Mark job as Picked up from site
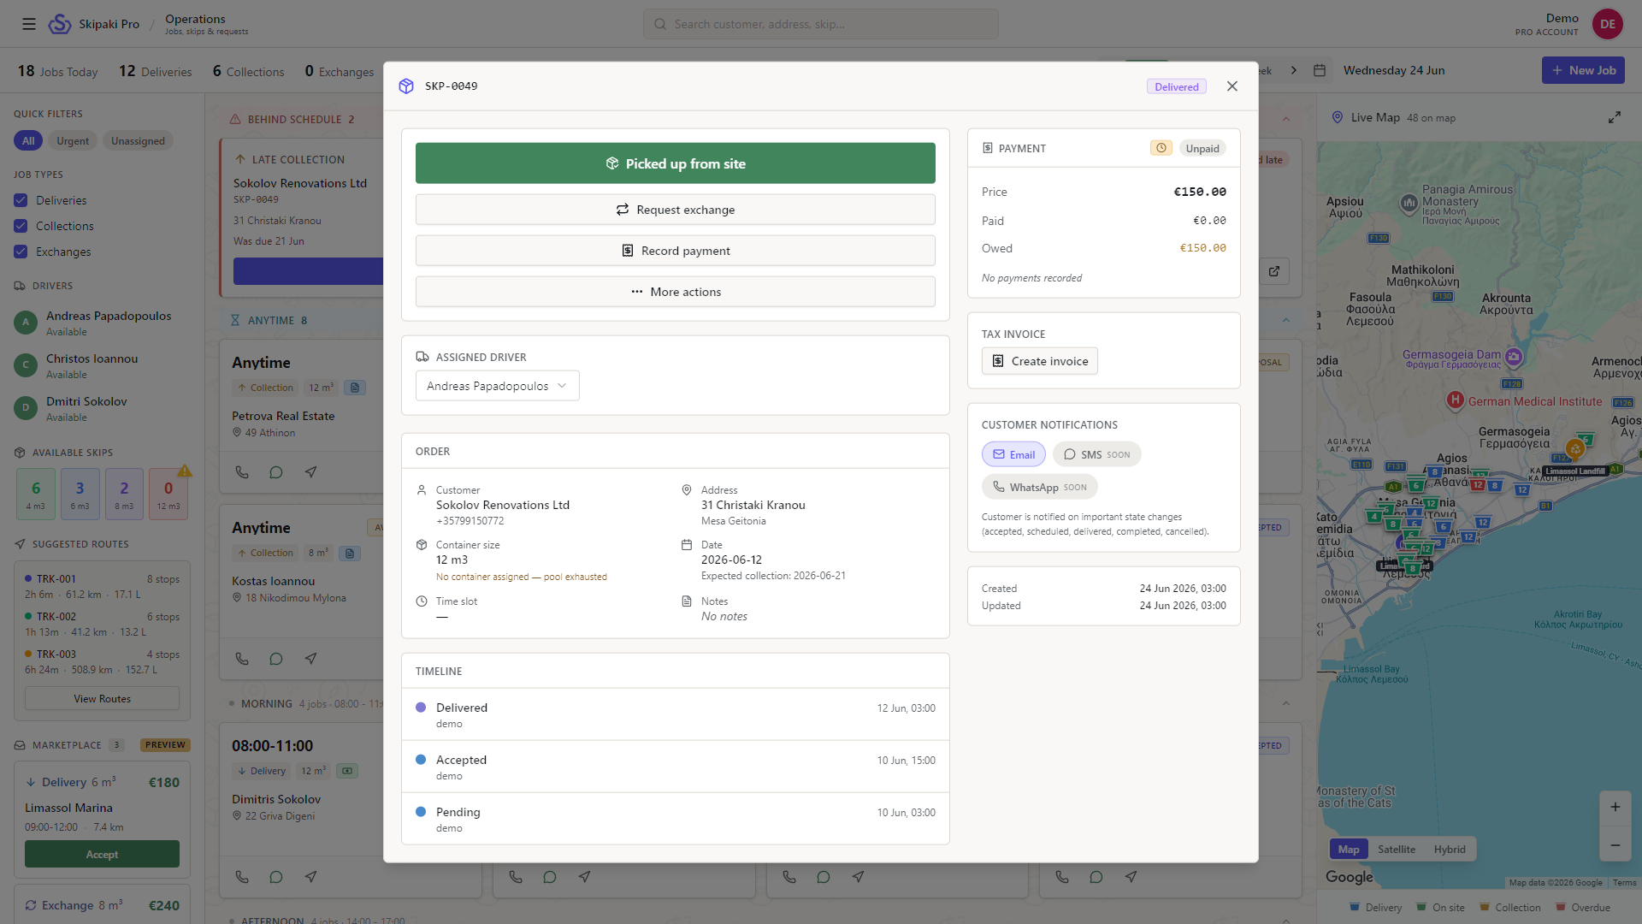 [676, 163]
